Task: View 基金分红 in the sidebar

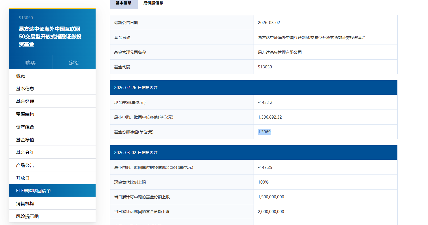Action: 52,152
